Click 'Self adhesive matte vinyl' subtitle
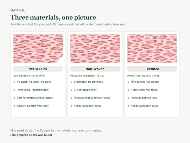Image resolution: width=190 pixels, height=143 pixels. coord(29,76)
